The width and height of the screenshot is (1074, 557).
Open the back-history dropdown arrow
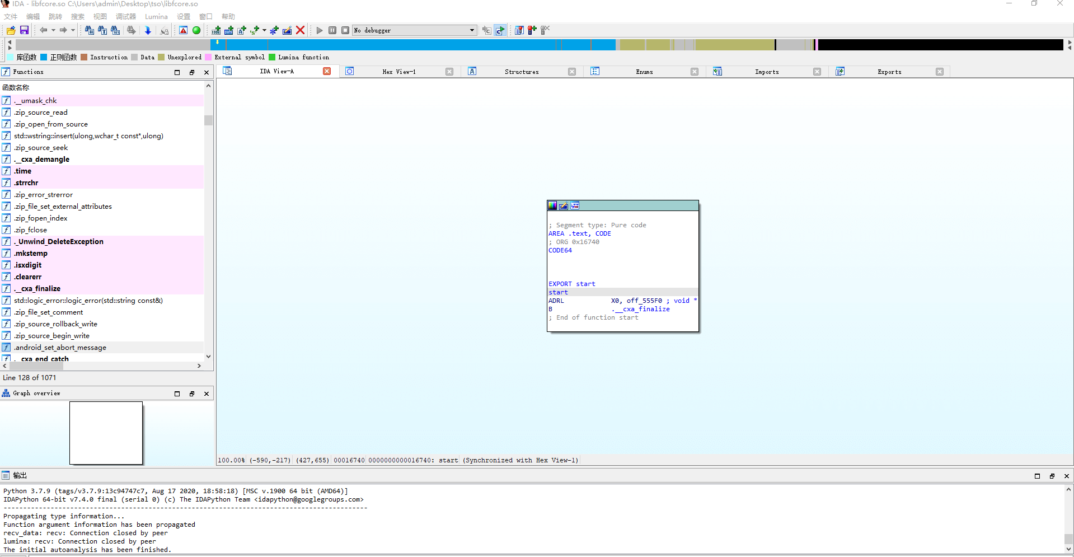point(53,30)
